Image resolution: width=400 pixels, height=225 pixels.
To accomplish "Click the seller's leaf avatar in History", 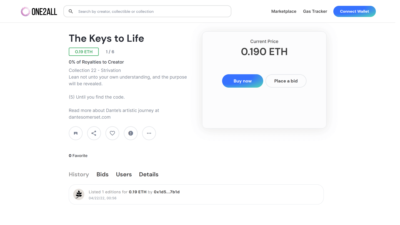I will tap(79, 194).
